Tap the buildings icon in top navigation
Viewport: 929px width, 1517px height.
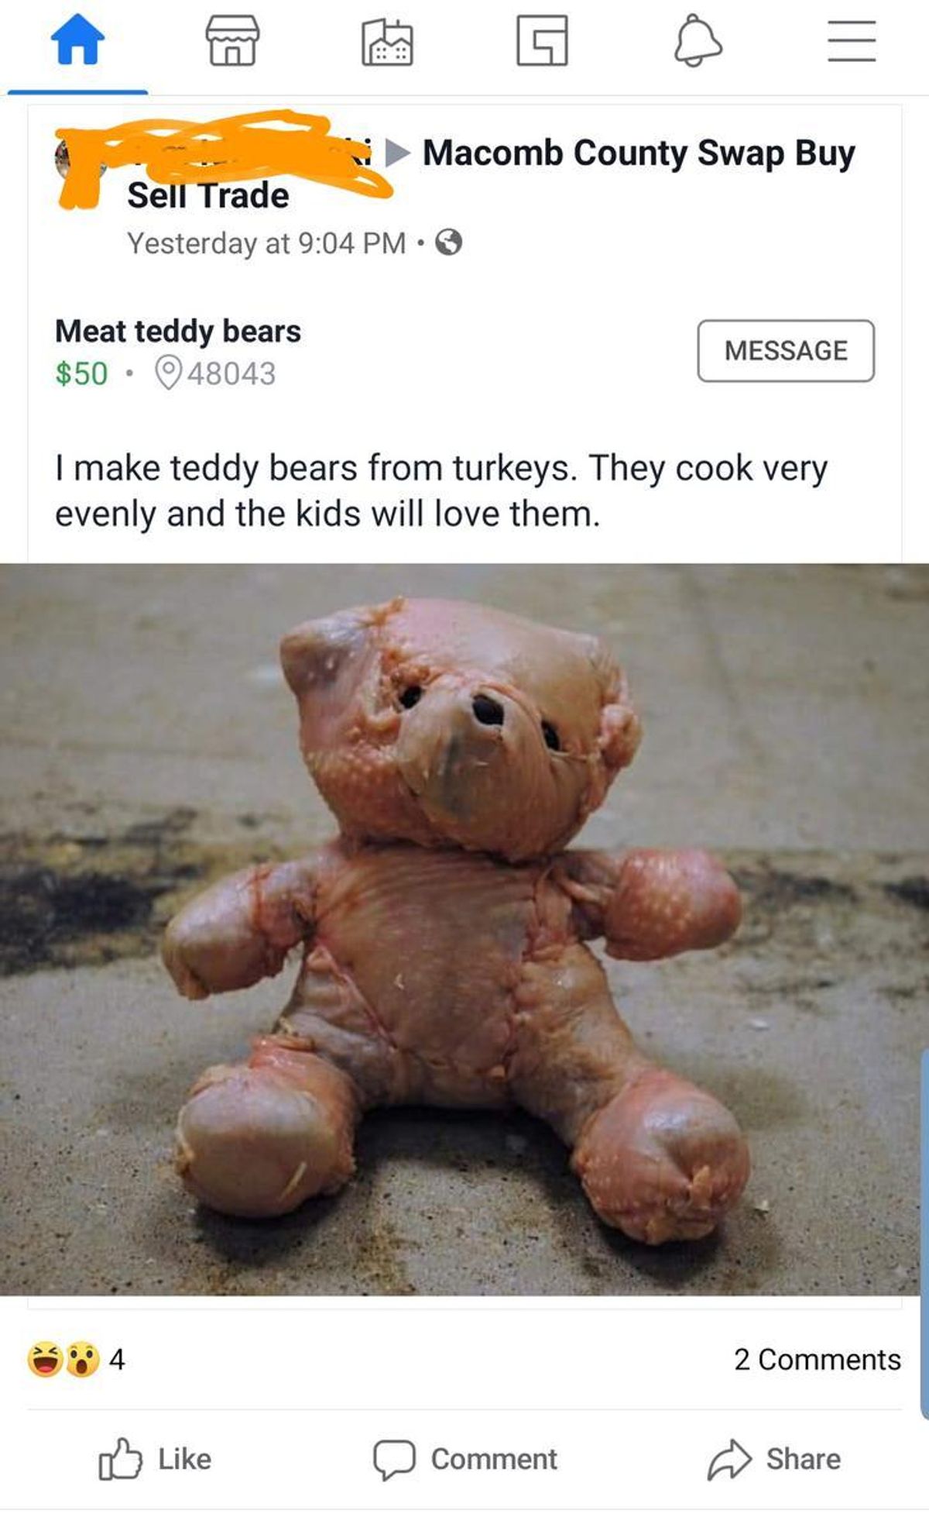387,42
